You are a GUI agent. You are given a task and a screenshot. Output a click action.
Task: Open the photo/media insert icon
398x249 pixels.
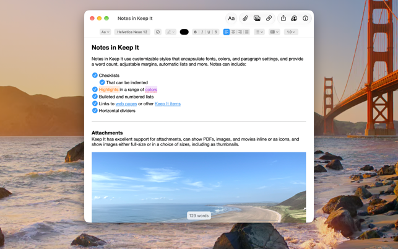pos(257,19)
